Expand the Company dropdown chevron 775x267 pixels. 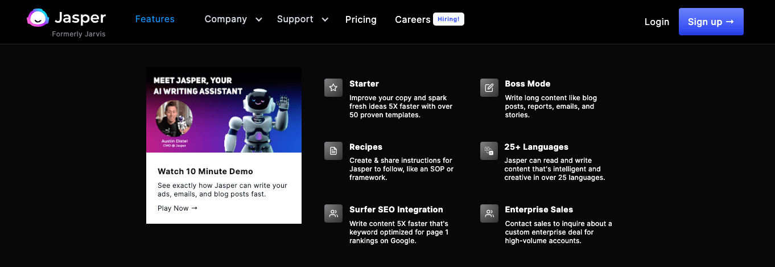(x=258, y=20)
